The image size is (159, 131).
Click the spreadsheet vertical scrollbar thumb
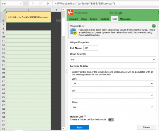coord(63,27)
